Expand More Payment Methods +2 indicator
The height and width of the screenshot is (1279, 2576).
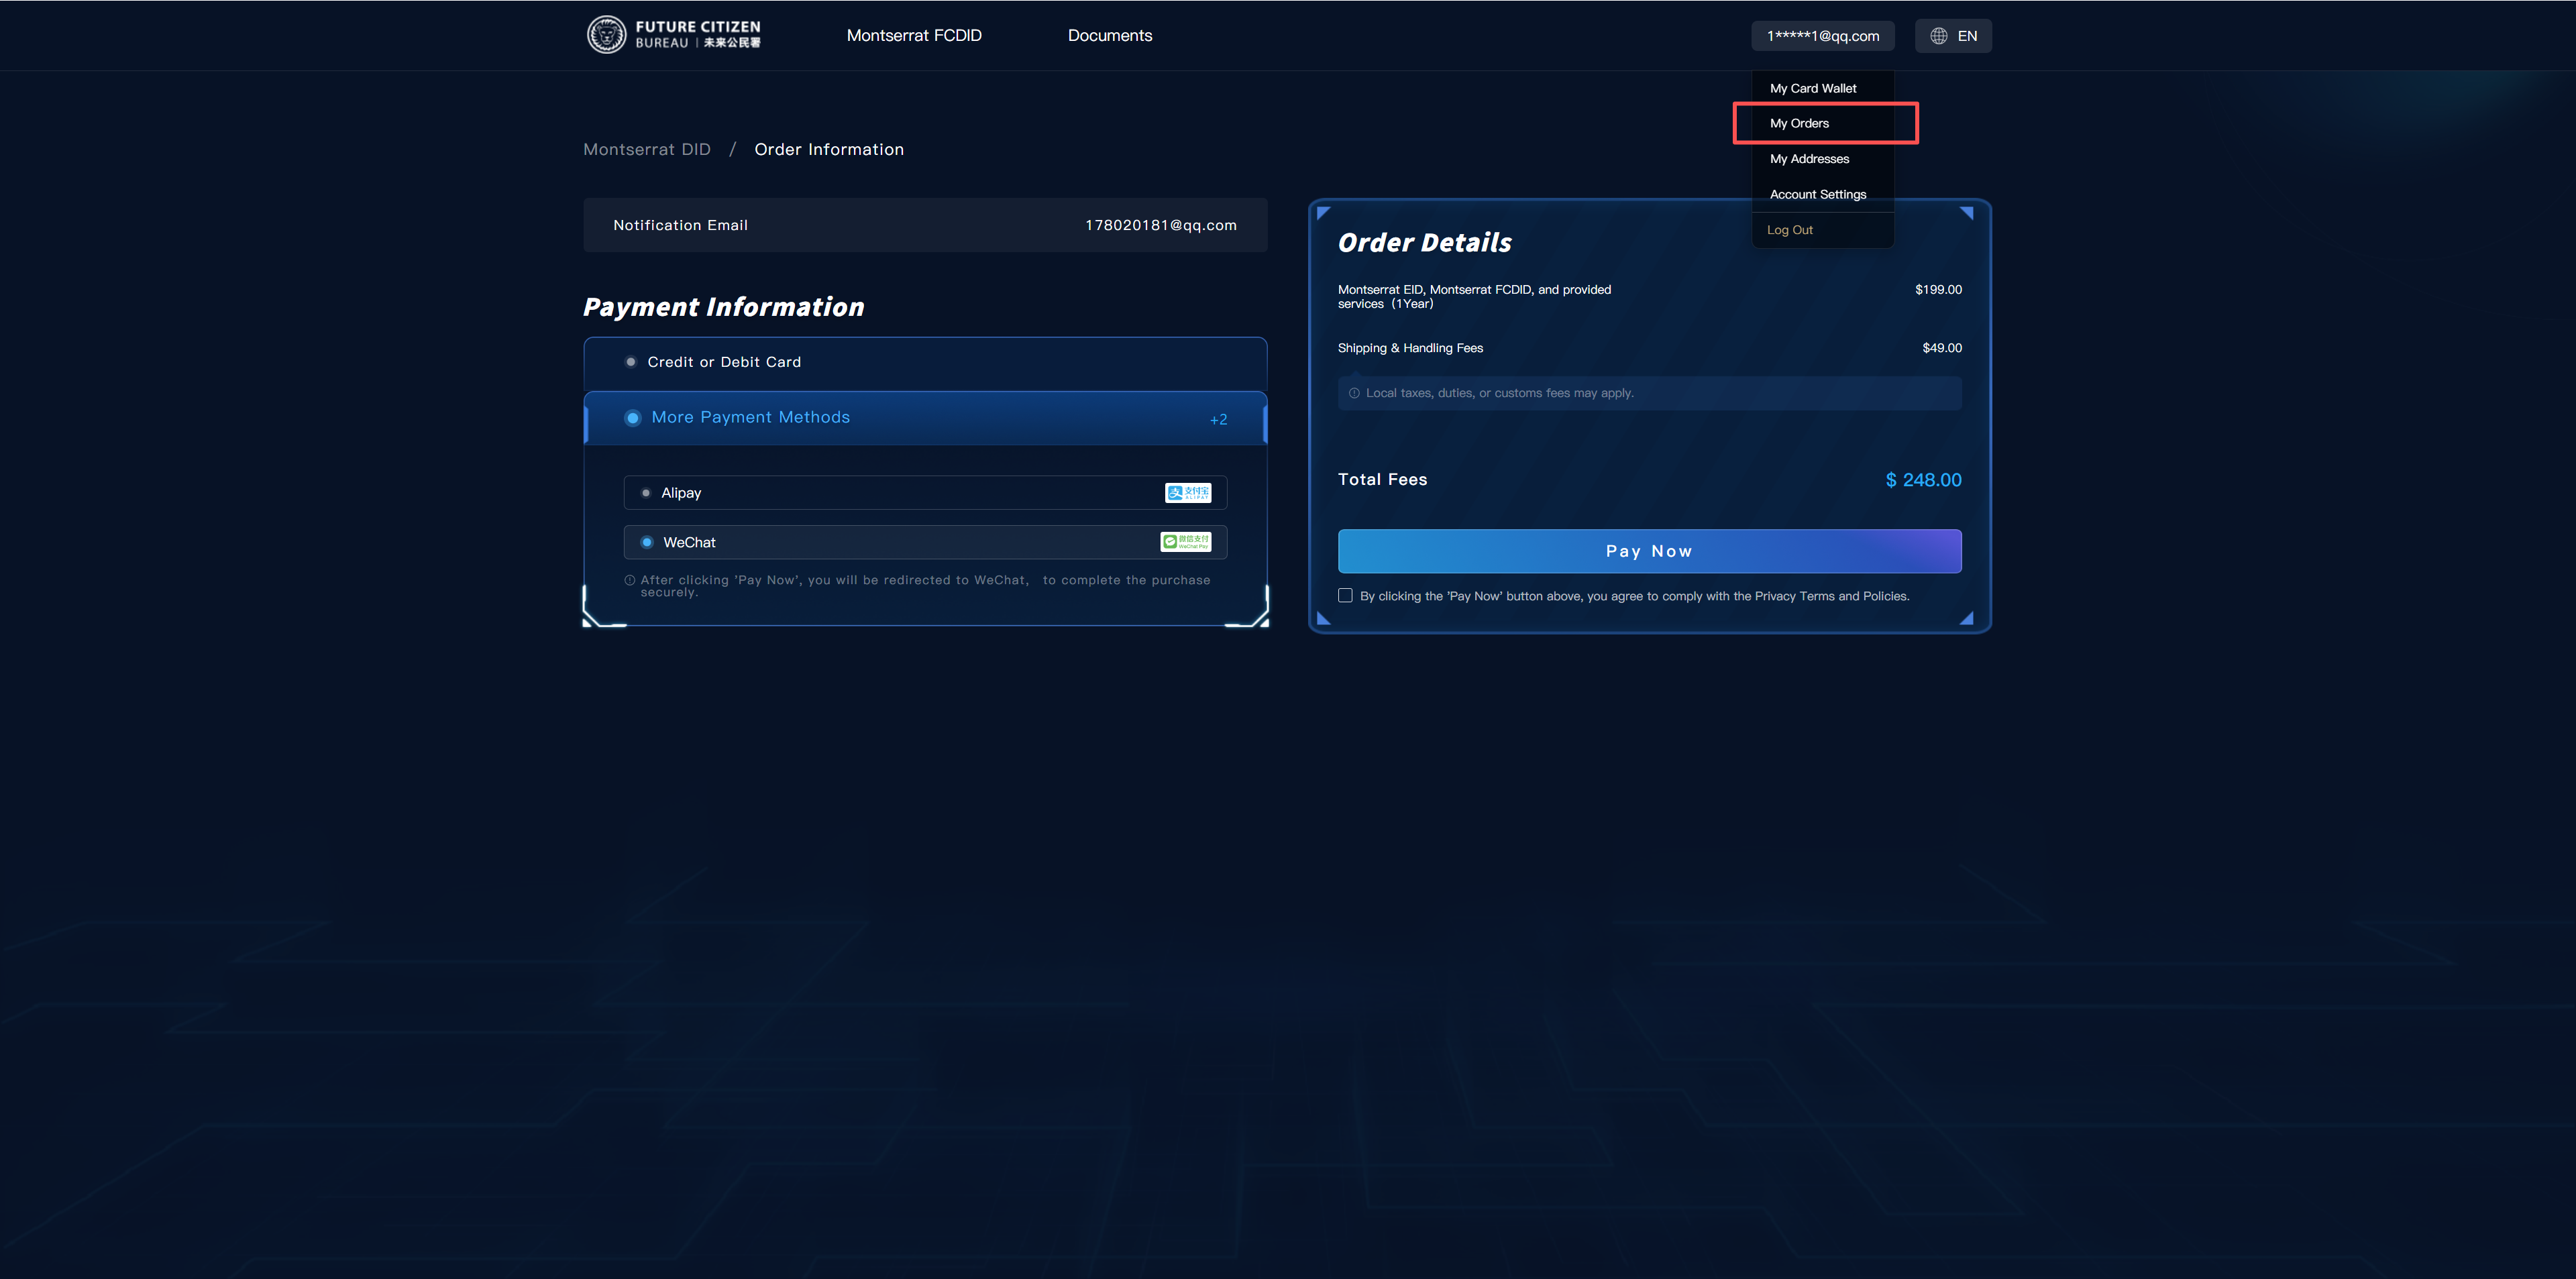pos(1218,419)
